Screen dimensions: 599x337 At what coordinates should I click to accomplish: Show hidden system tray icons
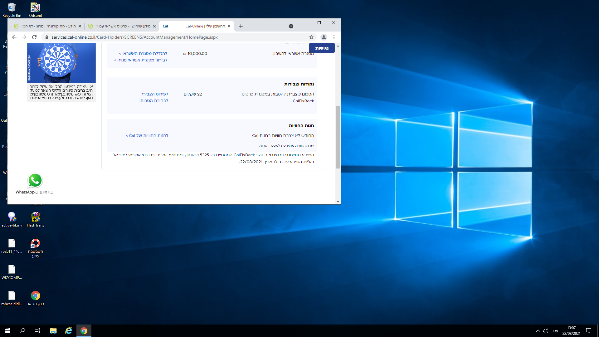[538, 331]
